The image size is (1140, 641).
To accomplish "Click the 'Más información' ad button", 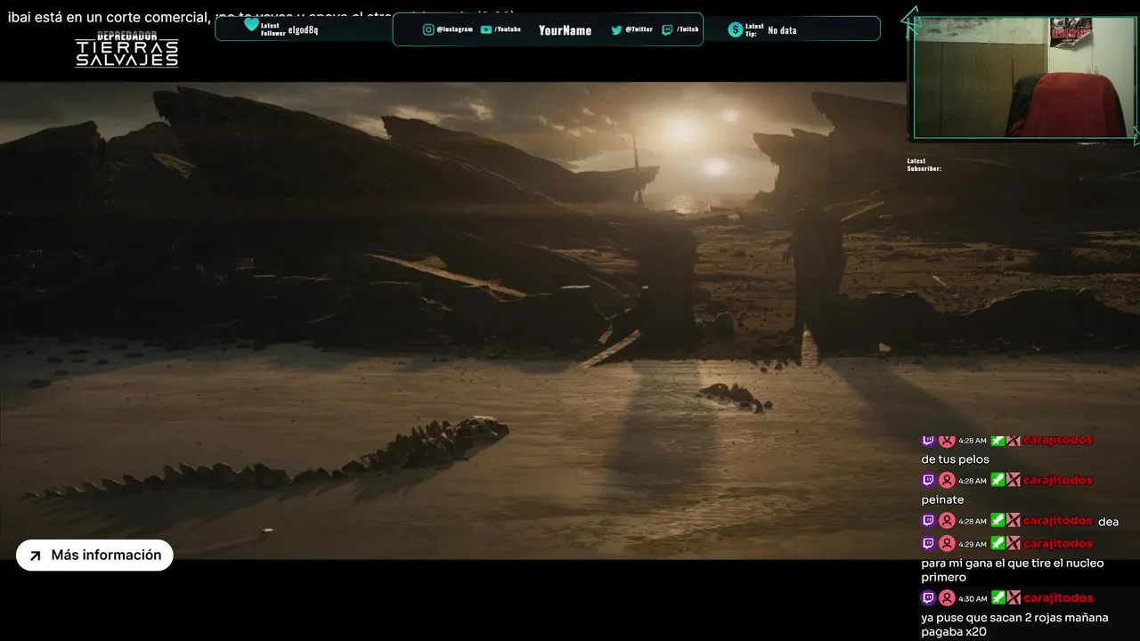I will (x=94, y=556).
